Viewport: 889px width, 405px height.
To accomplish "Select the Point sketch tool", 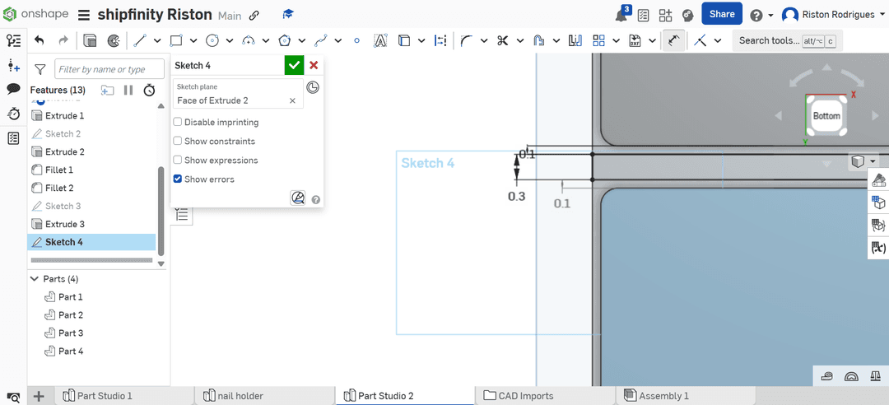I will pyautogui.click(x=356, y=40).
